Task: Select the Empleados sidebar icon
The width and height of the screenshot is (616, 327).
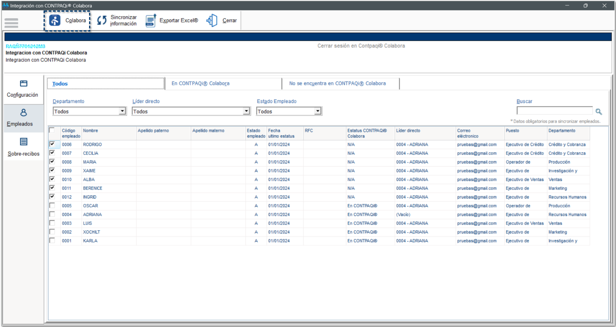Action: (23, 113)
